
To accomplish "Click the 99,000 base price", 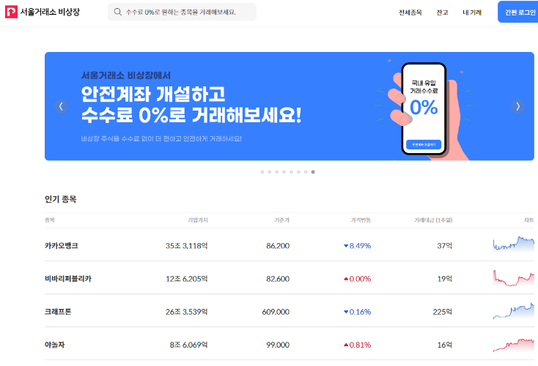I will click(x=278, y=345).
